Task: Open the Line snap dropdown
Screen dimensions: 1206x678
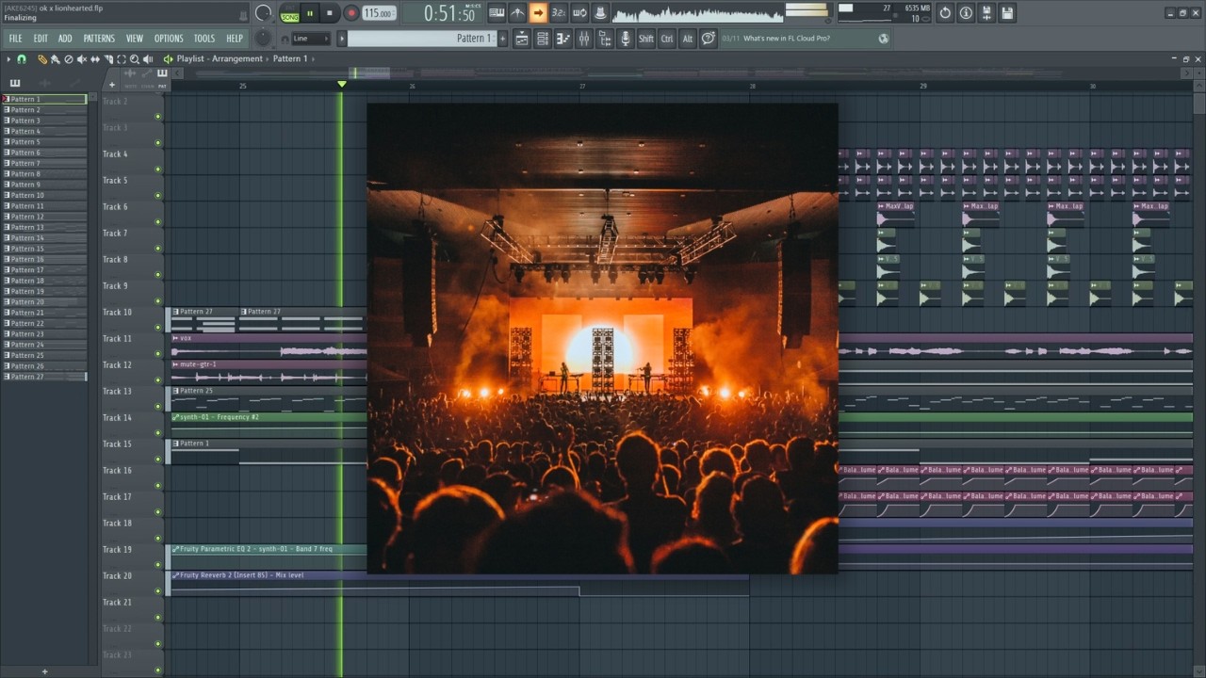Action: [310, 39]
